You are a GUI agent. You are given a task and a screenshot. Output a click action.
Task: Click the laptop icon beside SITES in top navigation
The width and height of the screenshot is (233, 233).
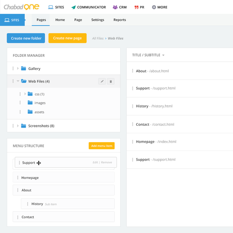pyautogui.click(x=51, y=7)
